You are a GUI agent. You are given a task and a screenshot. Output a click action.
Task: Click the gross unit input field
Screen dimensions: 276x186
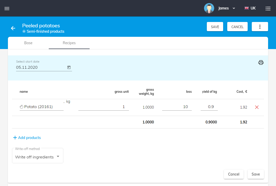click(103, 107)
